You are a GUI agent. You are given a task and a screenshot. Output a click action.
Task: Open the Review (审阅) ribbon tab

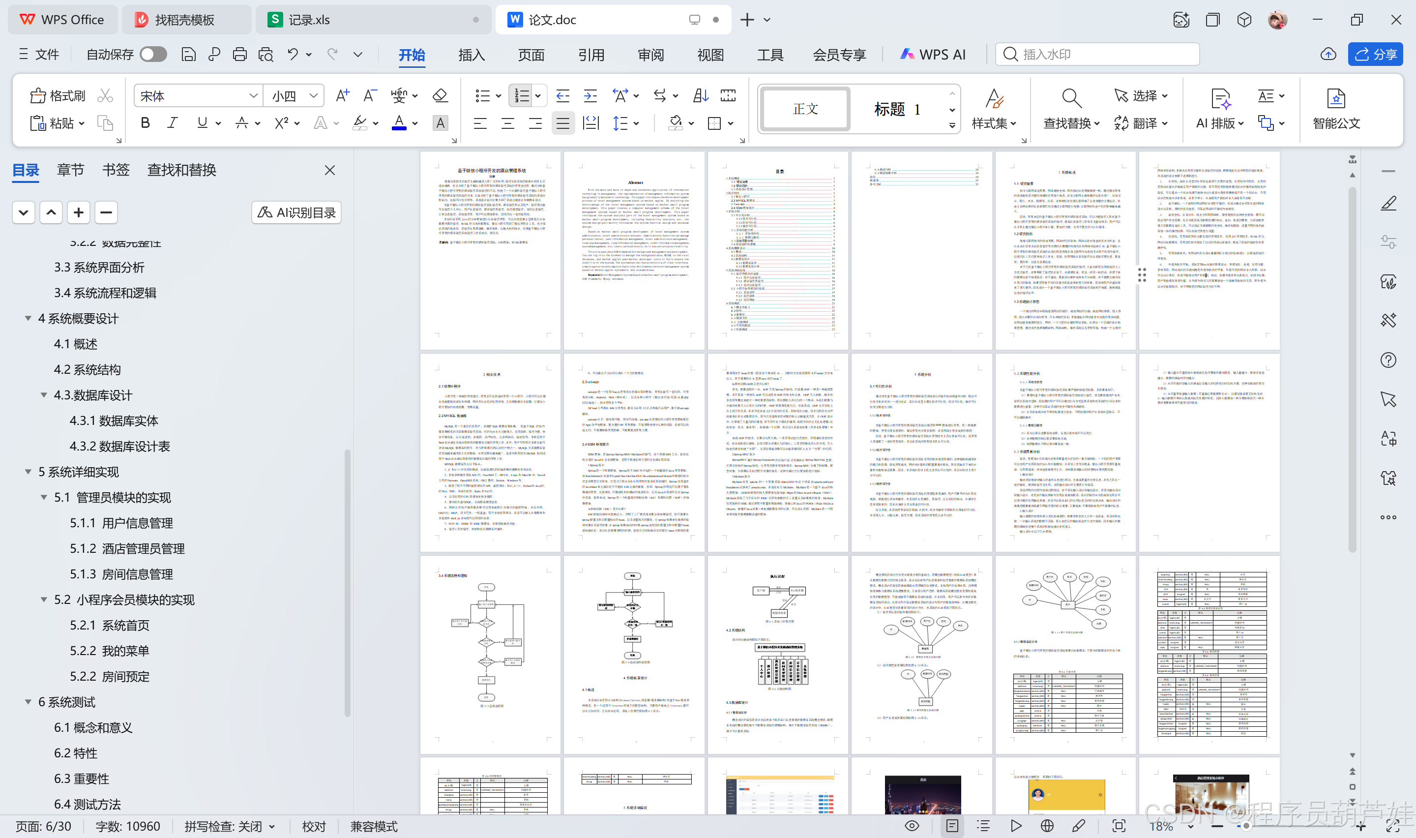click(x=650, y=55)
